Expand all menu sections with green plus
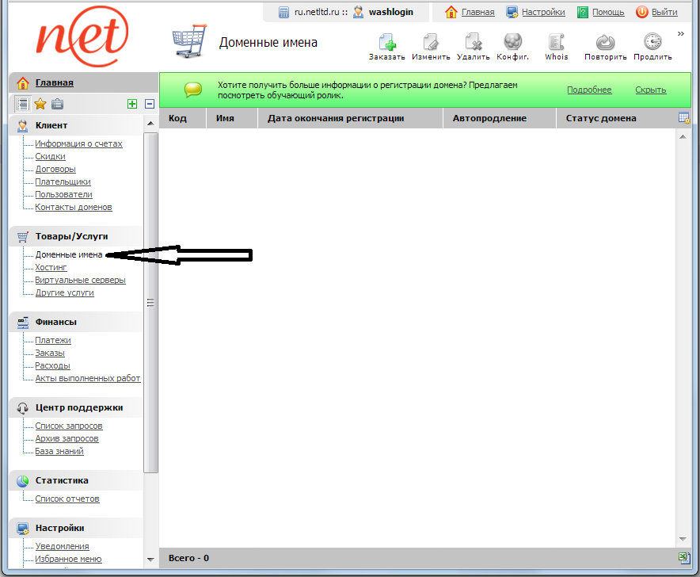700x577 pixels. coord(132,104)
